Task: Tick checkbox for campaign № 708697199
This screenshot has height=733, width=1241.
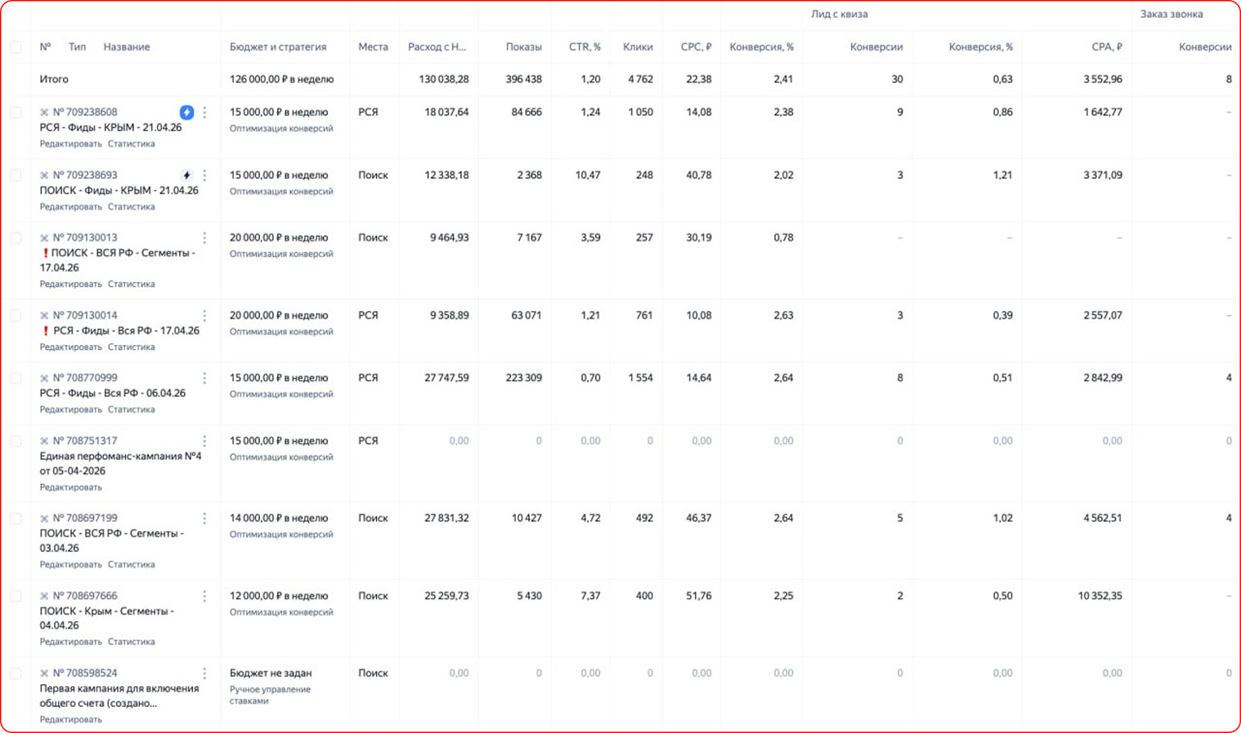Action: click(16, 519)
